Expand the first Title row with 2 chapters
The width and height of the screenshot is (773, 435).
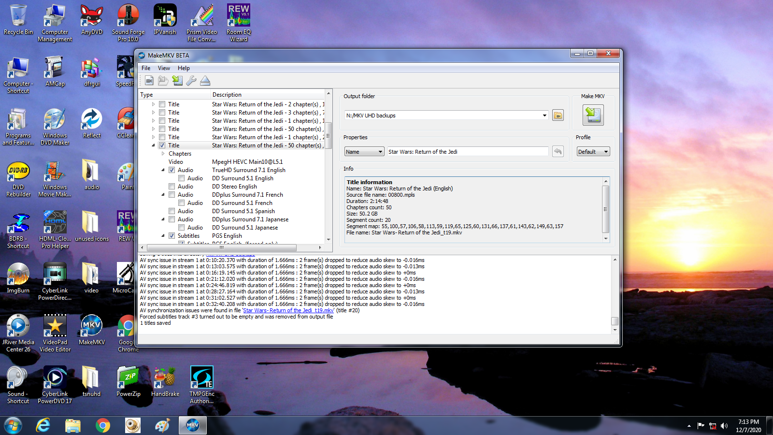[x=154, y=104]
